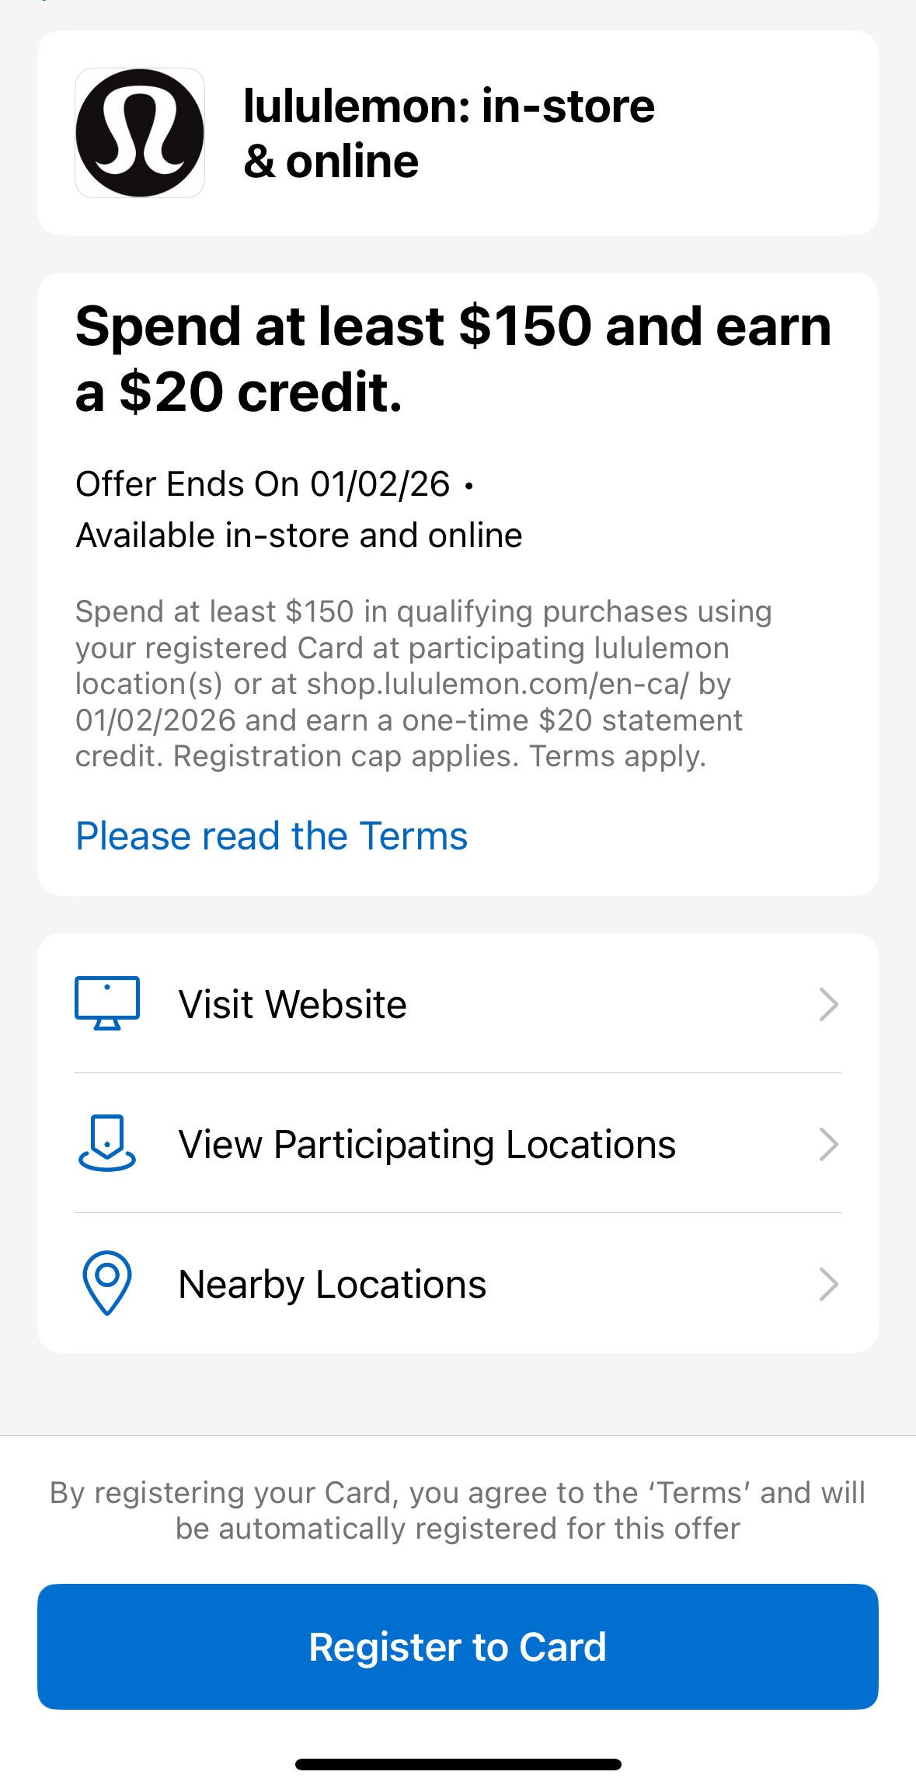Tap the lululemon logo icon
The width and height of the screenshot is (916, 1789).
click(x=140, y=133)
